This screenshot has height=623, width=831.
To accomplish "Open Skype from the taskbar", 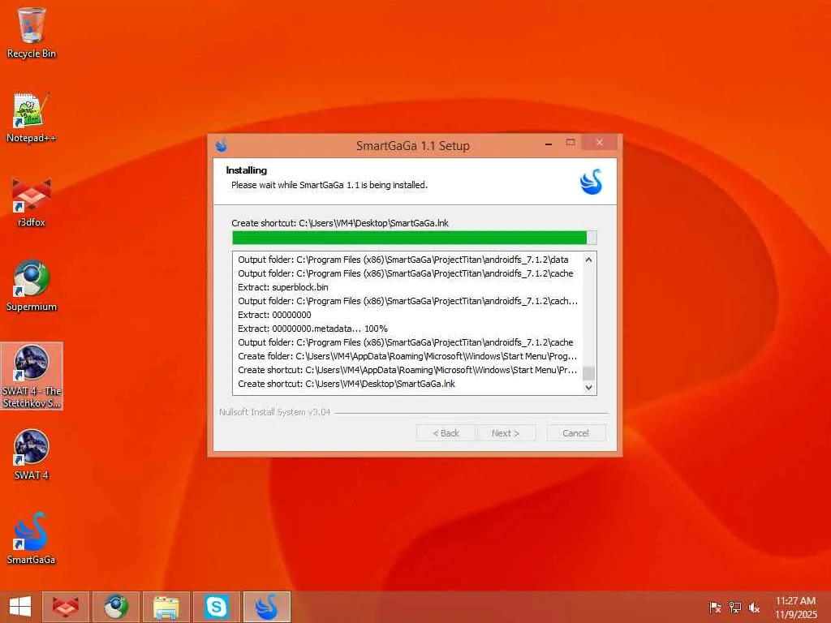I will pyautogui.click(x=216, y=607).
